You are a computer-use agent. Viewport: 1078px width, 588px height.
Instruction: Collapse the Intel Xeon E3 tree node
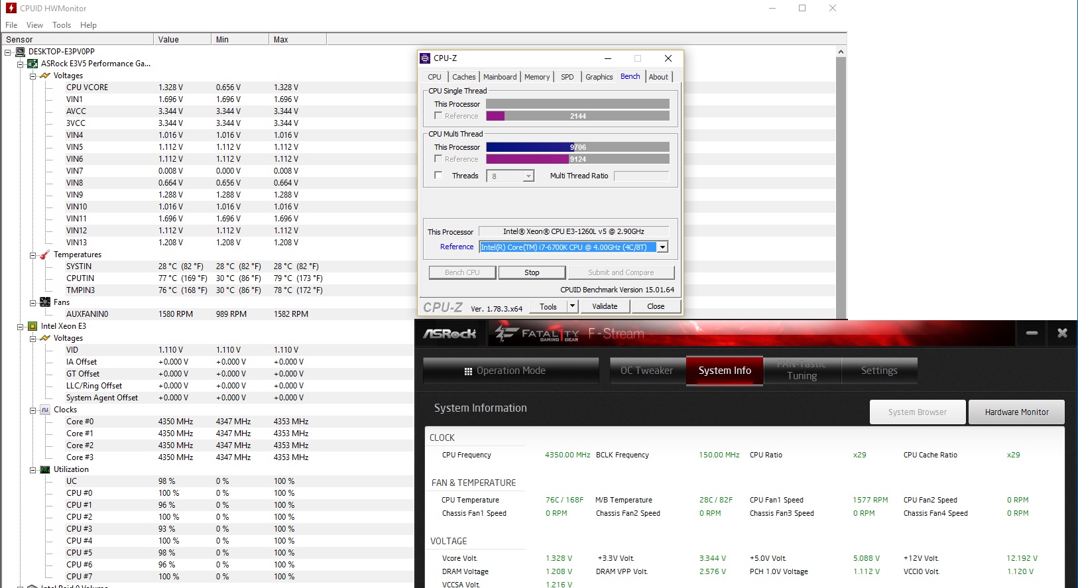click(21, 326)
